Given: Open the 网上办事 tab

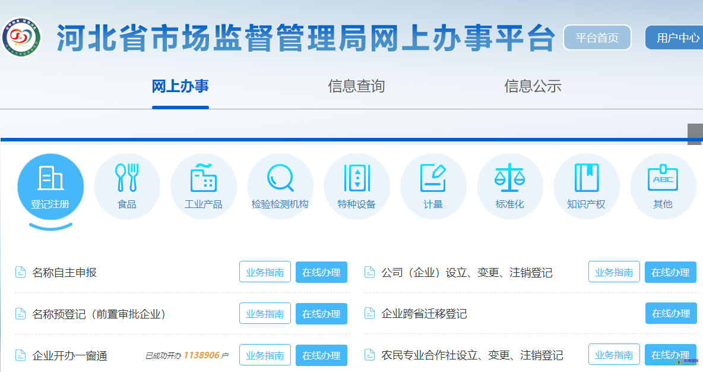Looking at the screenshot, I should (180, 87).
